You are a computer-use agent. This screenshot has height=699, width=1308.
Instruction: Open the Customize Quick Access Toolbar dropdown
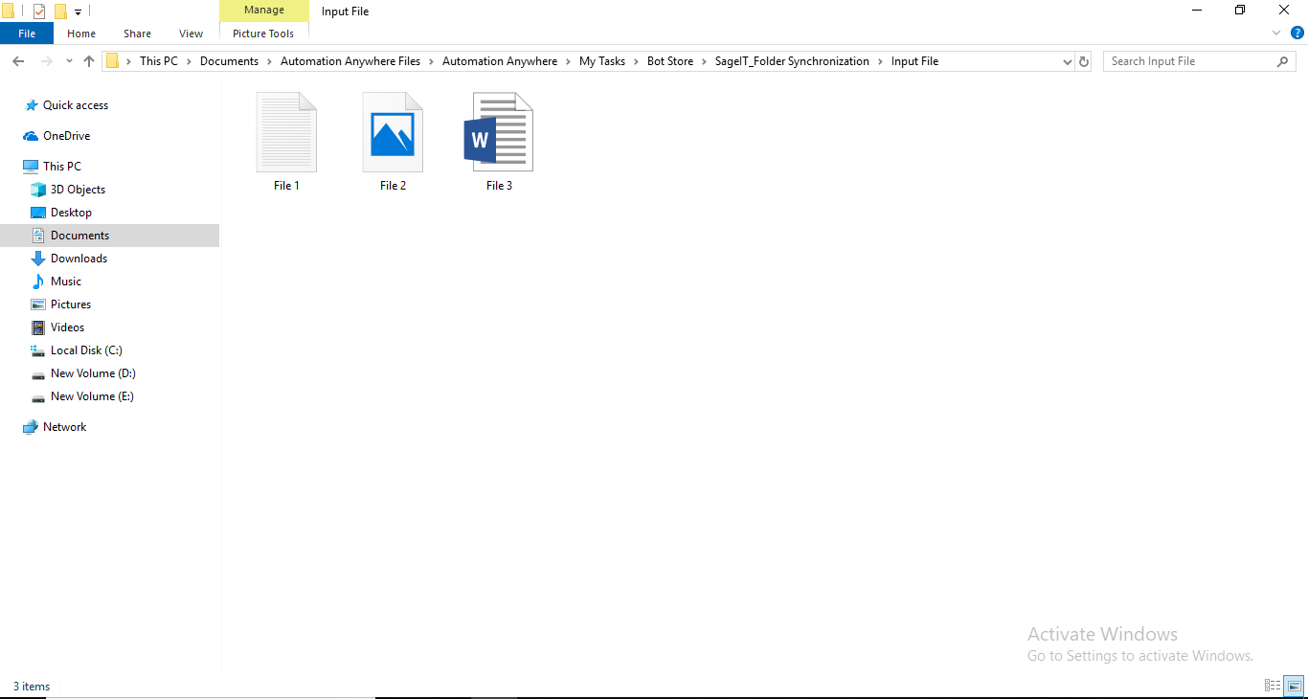click(x=78, y=12)
